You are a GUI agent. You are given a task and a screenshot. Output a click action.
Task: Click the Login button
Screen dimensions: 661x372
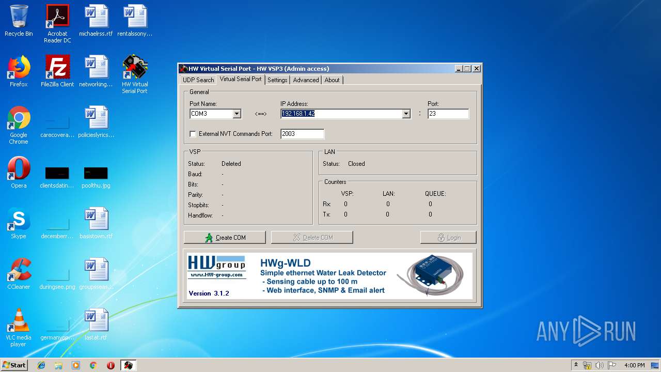tap(448, 237)
